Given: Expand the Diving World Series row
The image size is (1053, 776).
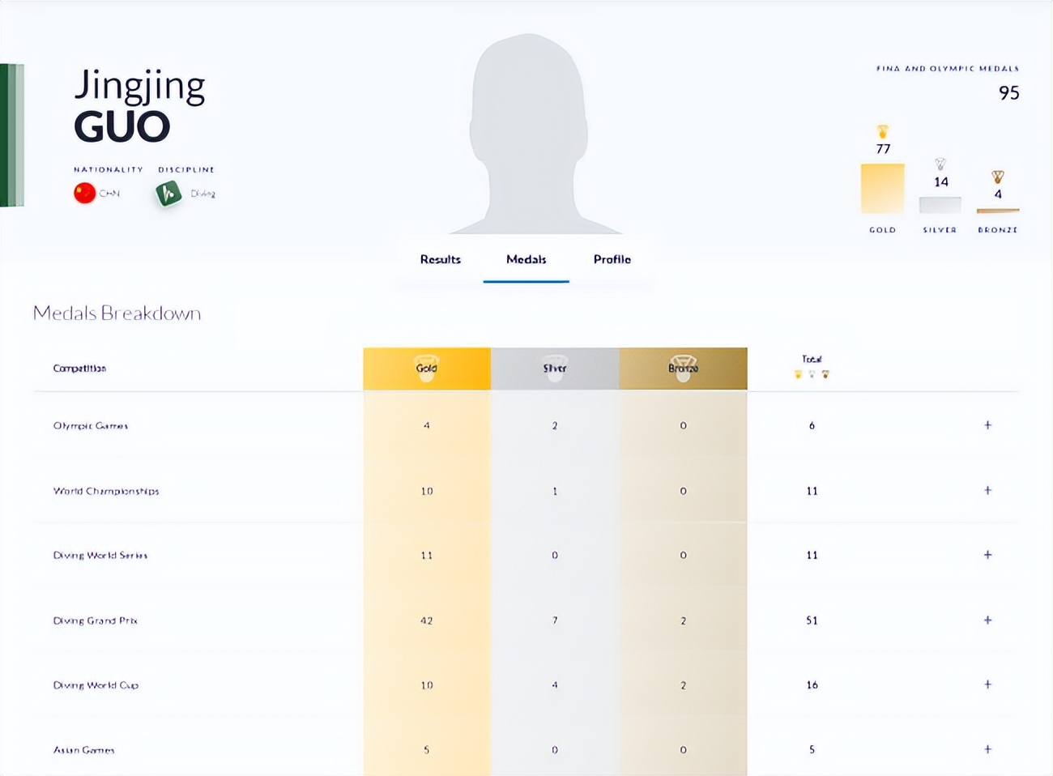Looking at the screenshot, I should [987, 555].
